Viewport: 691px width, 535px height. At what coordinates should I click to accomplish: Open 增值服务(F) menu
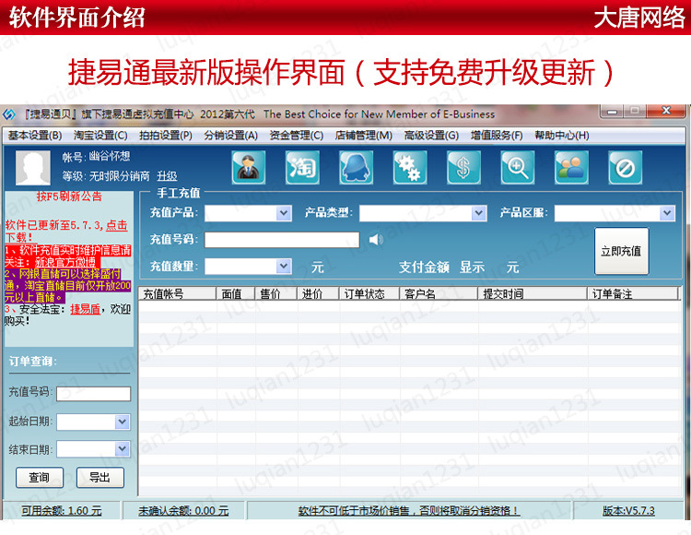tap(497, 136)
